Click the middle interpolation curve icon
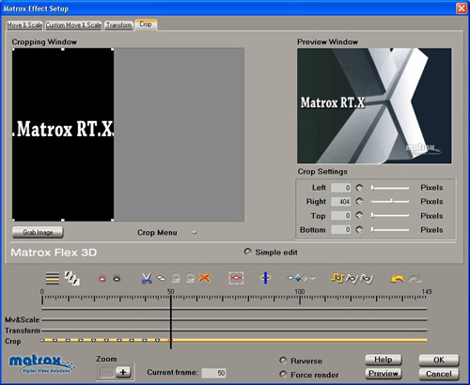The image size is (470, 385). [x=352, y=279]
